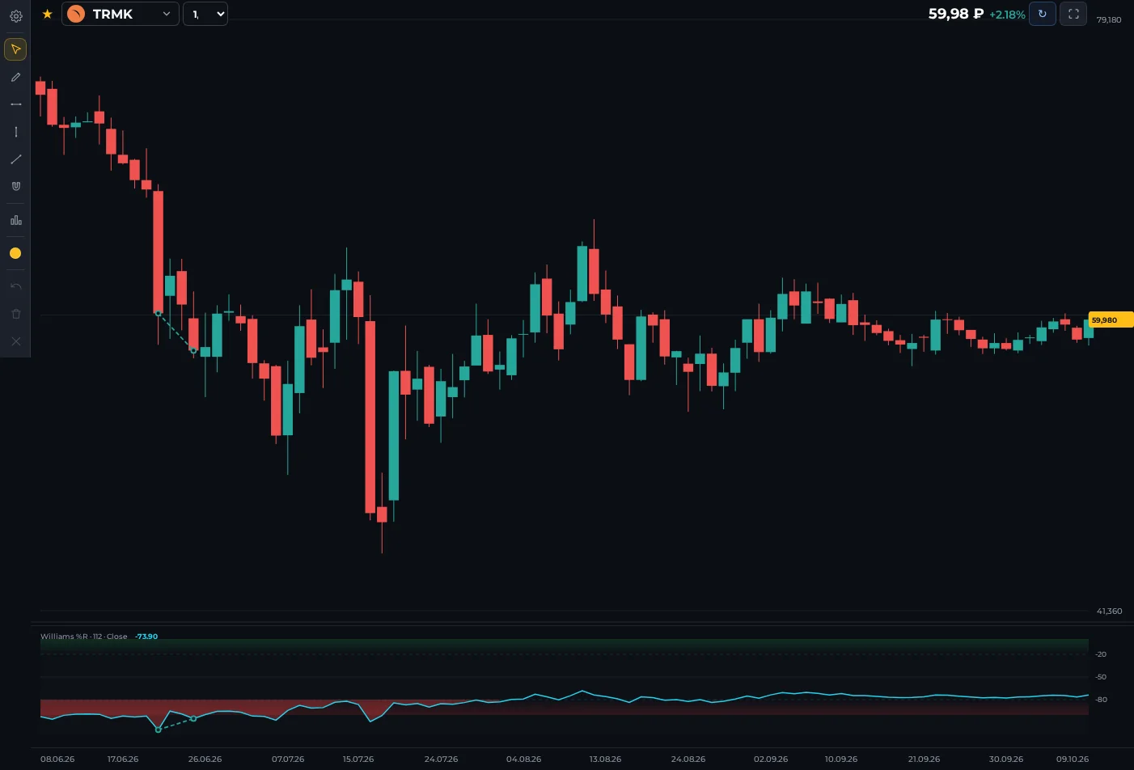Click the yellow 59,980 price label
The height and width of the screenshot is (770, 1134).
(1110, 320)
